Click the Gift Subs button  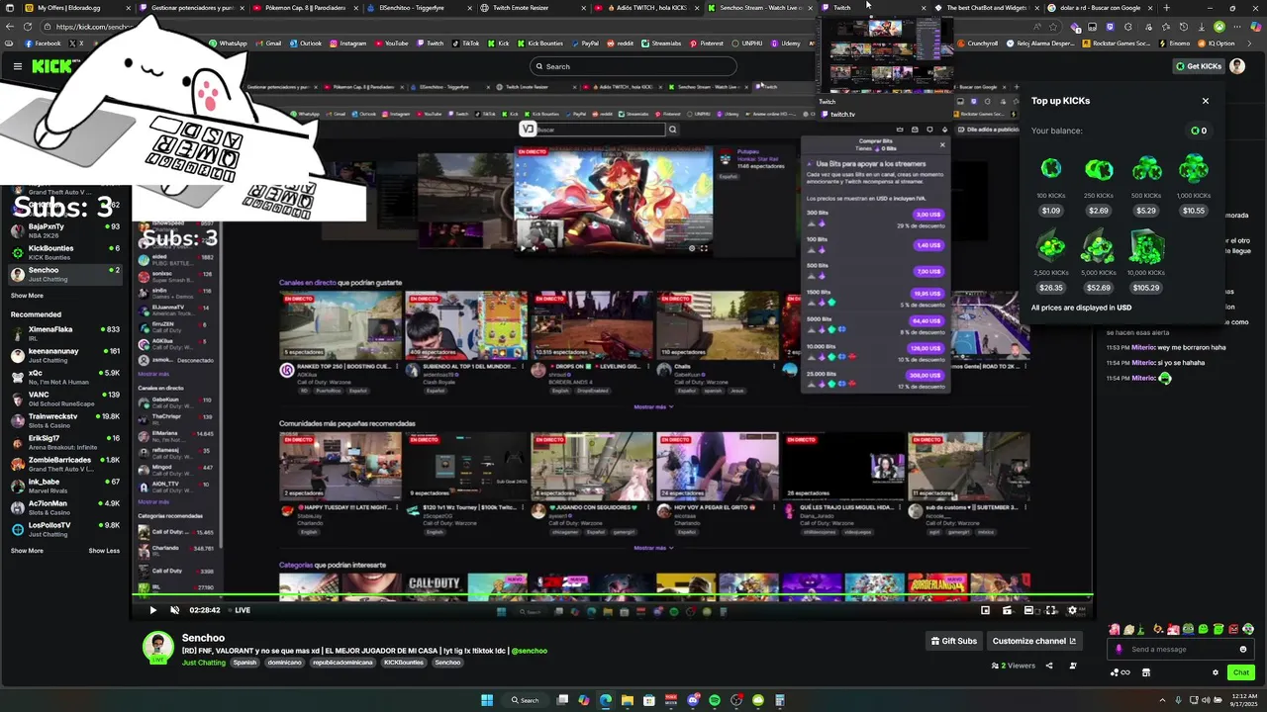click(954, 641)
